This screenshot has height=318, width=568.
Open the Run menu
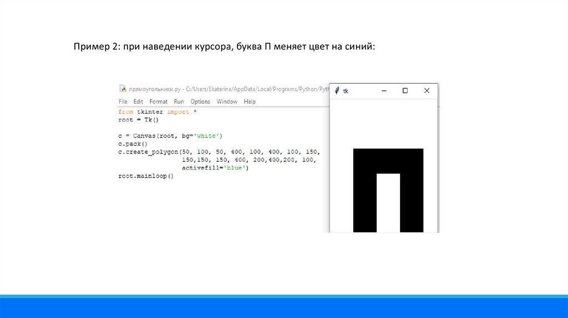[179, 102]
